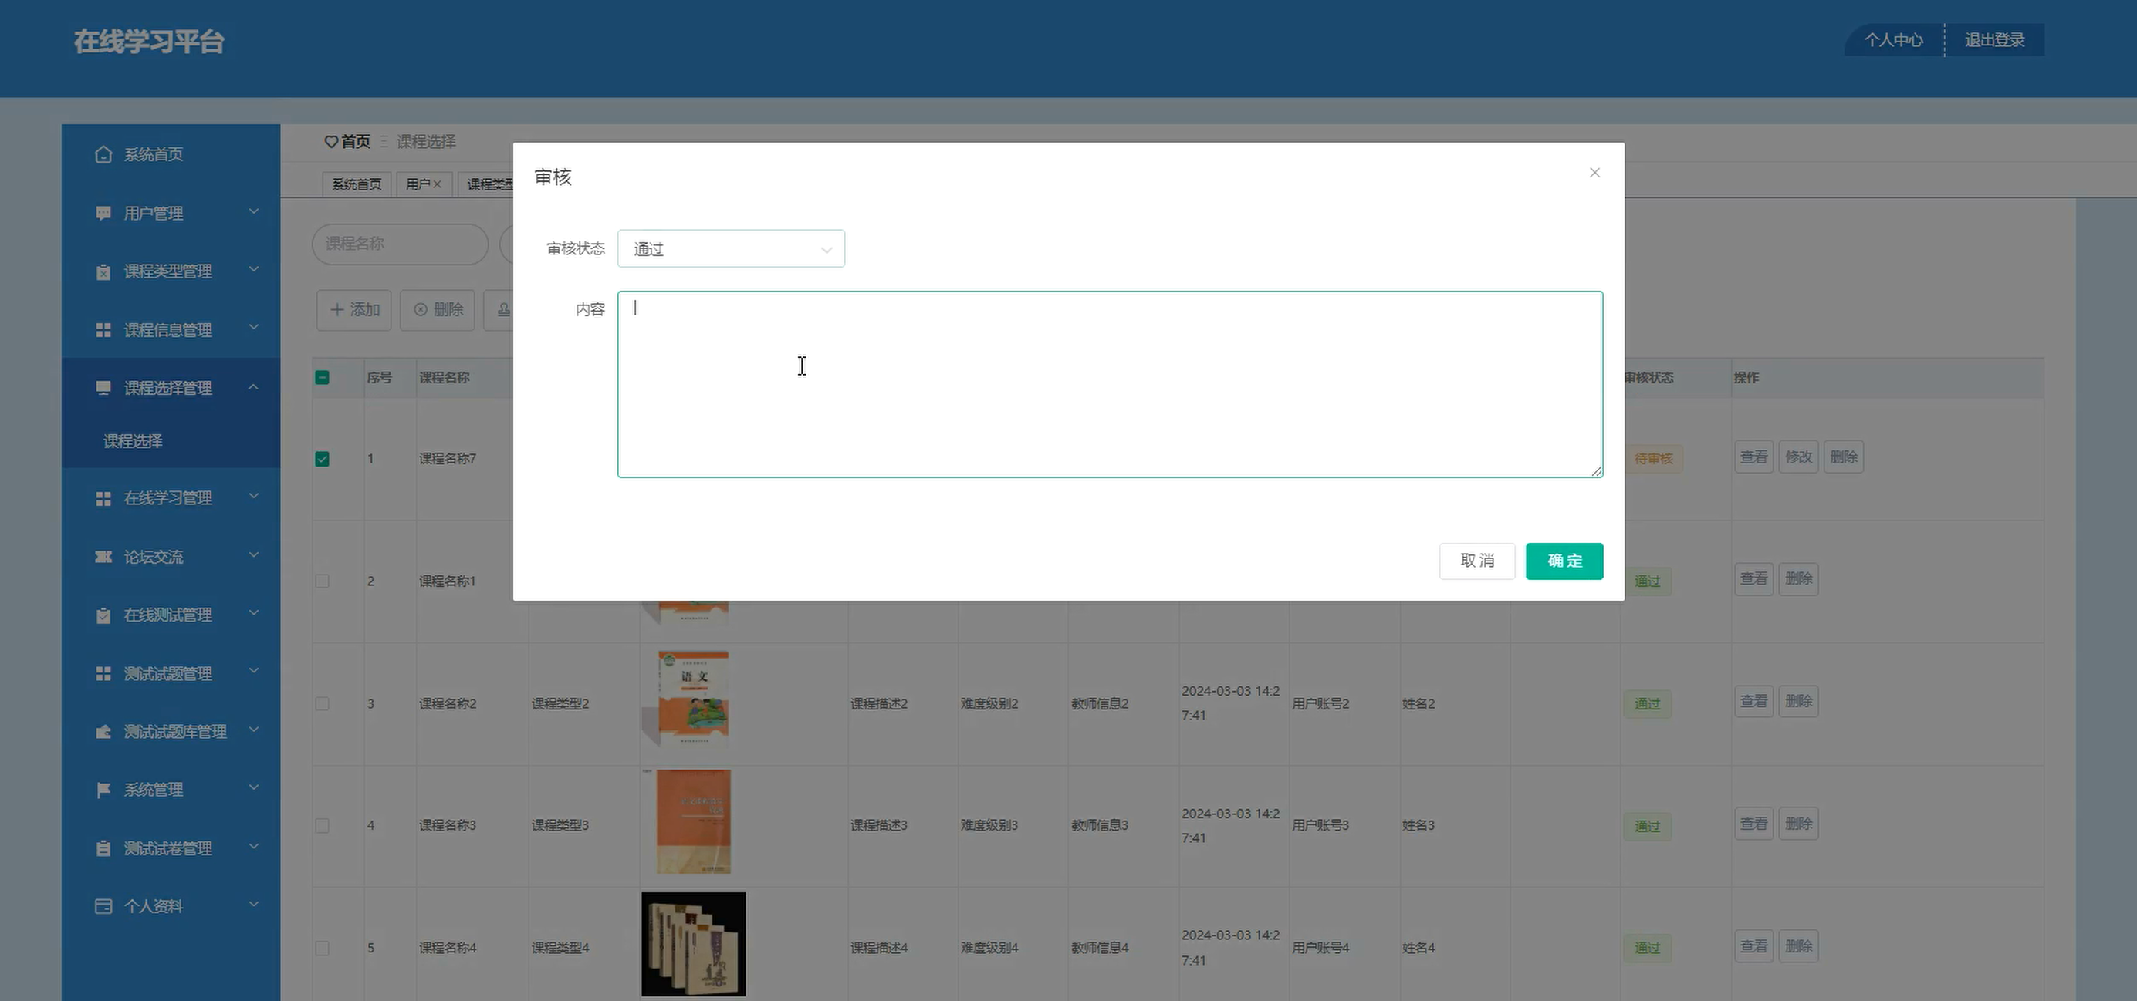The height and width of the screenshot is (1001, 2137).
Task: Click the chat icon for 用户管理
Action: 103,213
